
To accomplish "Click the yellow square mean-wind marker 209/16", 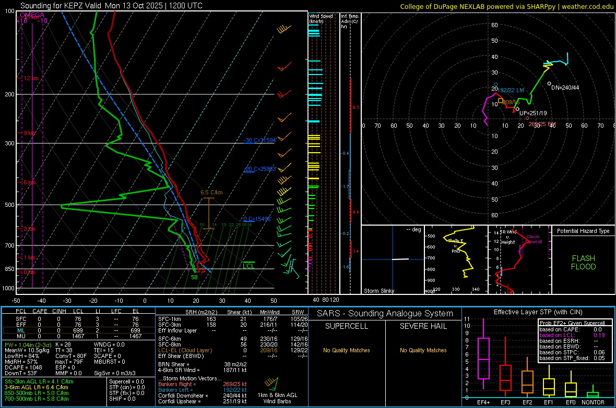I will click(x=501, y=101).
